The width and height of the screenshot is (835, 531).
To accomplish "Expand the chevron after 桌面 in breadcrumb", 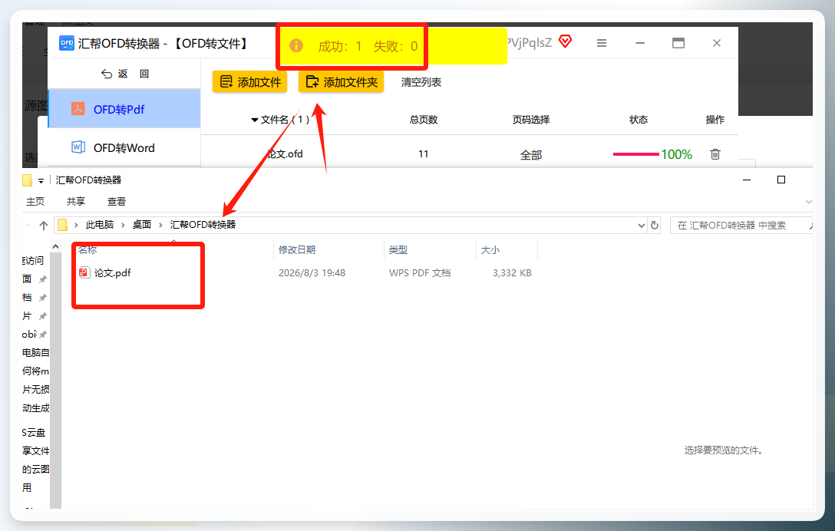I will [160, 226].
